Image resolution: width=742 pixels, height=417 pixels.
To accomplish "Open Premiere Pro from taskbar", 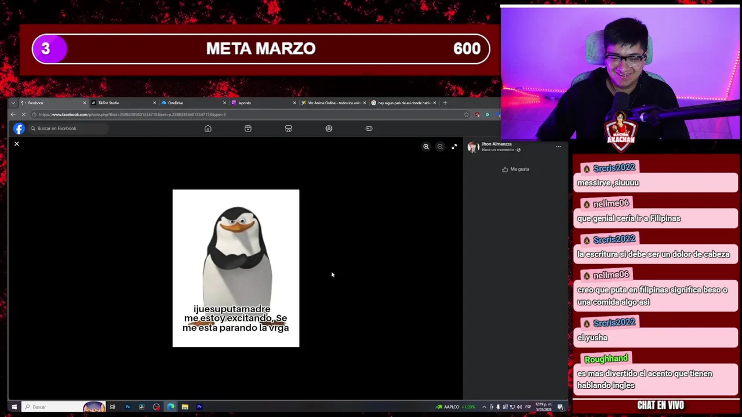I will coord(199,407).
